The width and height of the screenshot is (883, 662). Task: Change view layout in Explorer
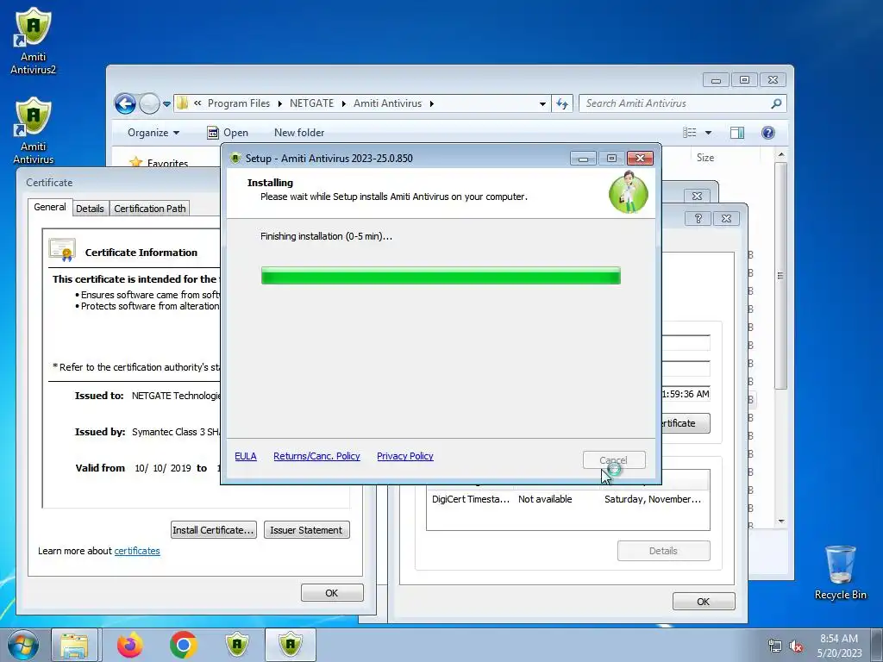[x=690, y=132]
